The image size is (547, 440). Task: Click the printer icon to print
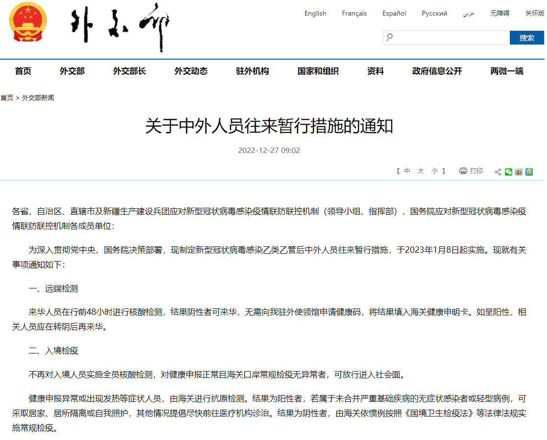tap(463, 171)
